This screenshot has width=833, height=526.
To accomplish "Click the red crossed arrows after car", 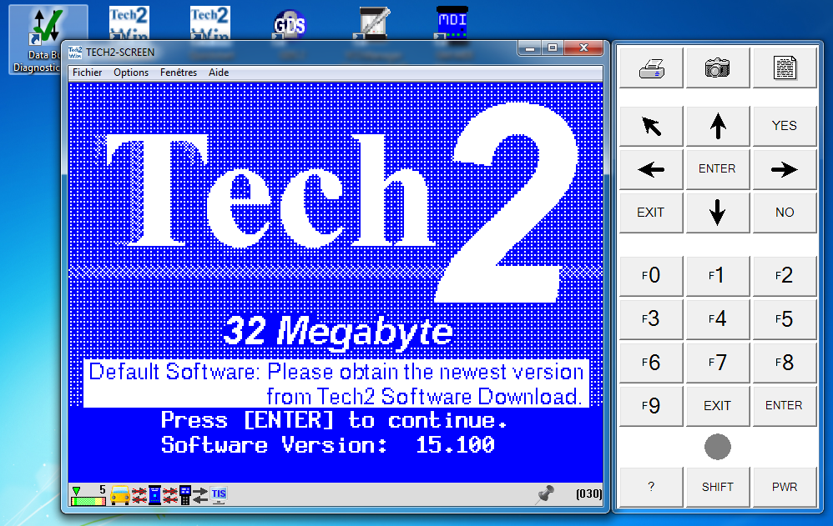I will point(139,495).
